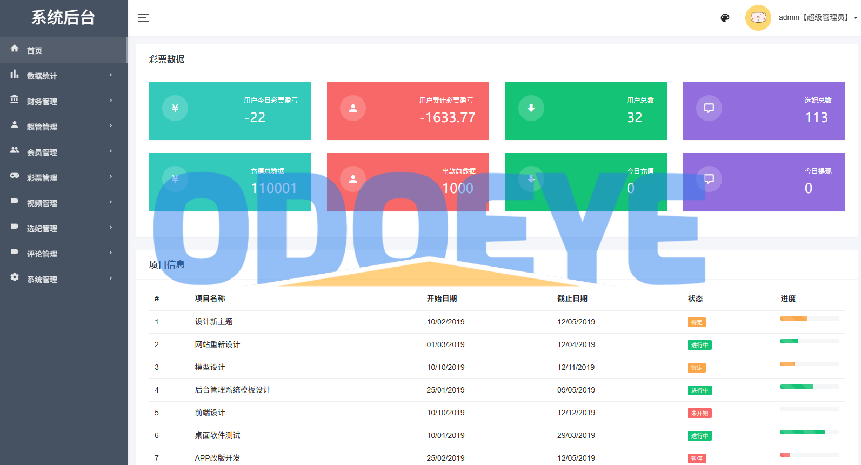Screen dimensions: 861x465
Task: Select 首页 in the sidebar
Action: (35, 50)
